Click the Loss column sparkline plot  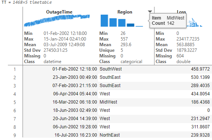point(194,23)
